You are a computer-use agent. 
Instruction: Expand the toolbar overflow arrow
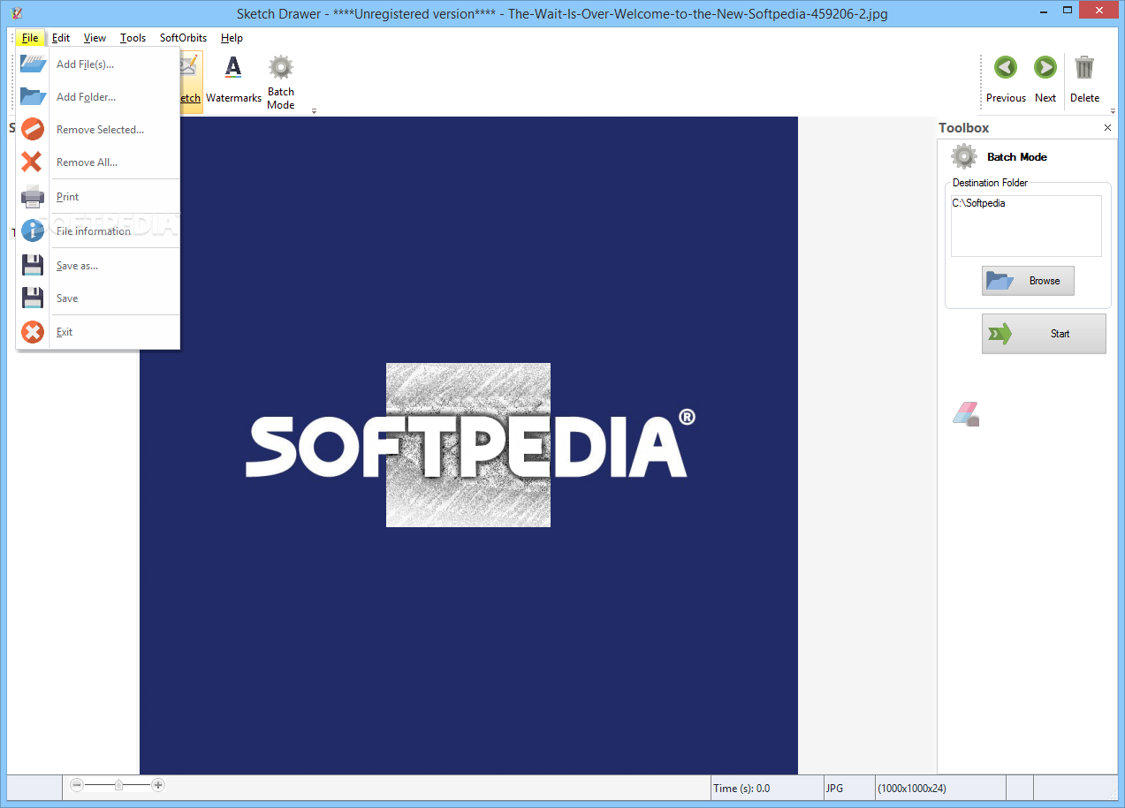pyautogui.click(x=314, y=111)
